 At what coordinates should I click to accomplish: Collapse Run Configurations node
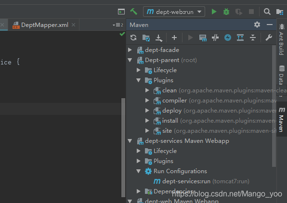point(139,171)
